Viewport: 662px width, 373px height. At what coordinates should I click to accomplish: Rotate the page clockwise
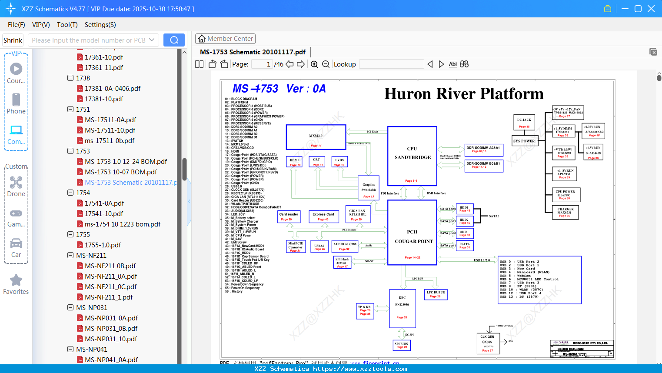pos(224,64)
